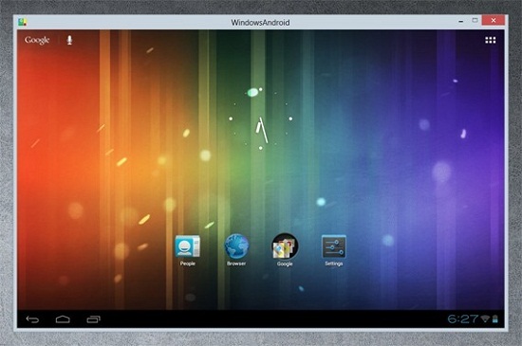Show recent apps overview
The height and width of the screenshot is (346, 522).
[94, 319]
